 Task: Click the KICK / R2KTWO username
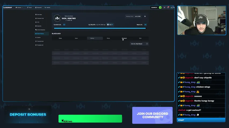pyautogui.click(x=69, y=18)
